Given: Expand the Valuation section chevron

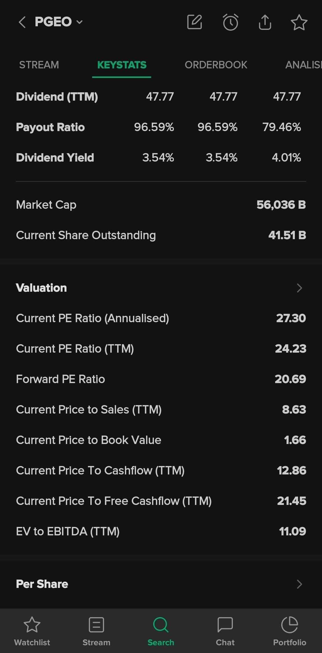Looking at the screenshot, I should (x=299, y=288).
